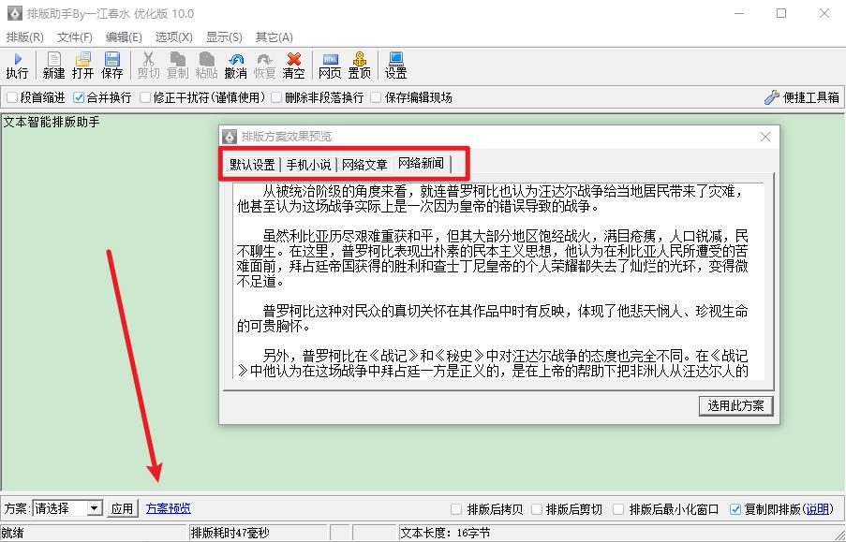Click the 执行 (execute) toolbar icon
This screenshot has width=846, height=542.
[x=17, y=65]
